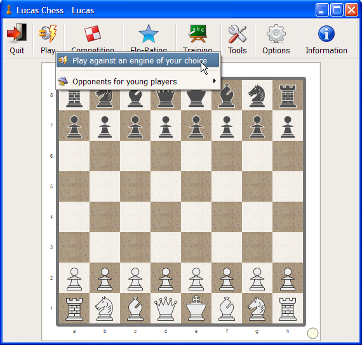Image resolution: width=362 pixels, height=345 pixels.
Task: Select the black rook on h8
Action: click(288, 96)
